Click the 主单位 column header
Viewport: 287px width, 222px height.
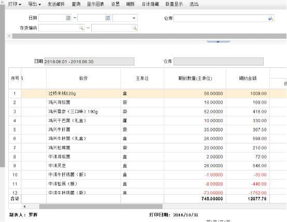pyautogui.click(x=142, y=79)
